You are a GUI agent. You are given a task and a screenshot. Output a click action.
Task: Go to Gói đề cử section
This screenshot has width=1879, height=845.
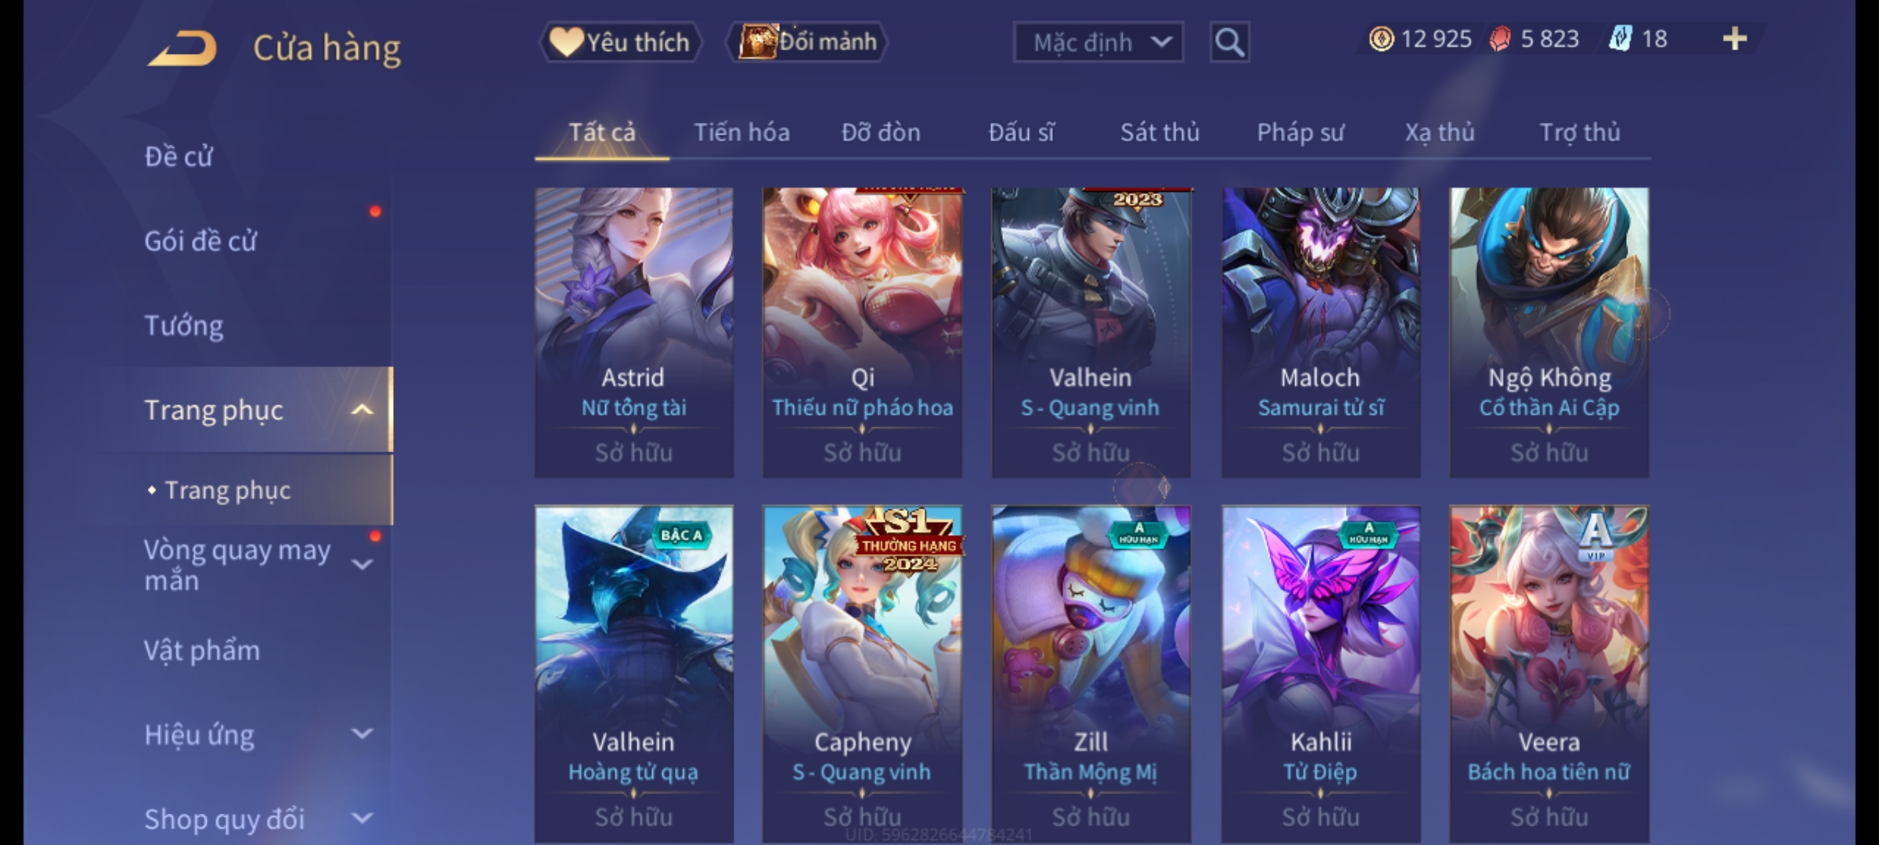[200, 241]
